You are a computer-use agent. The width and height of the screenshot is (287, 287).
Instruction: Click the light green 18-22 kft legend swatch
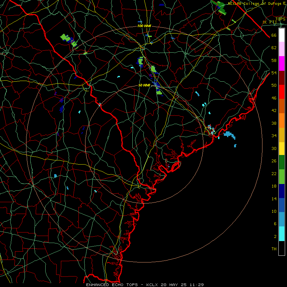[282, 177]
